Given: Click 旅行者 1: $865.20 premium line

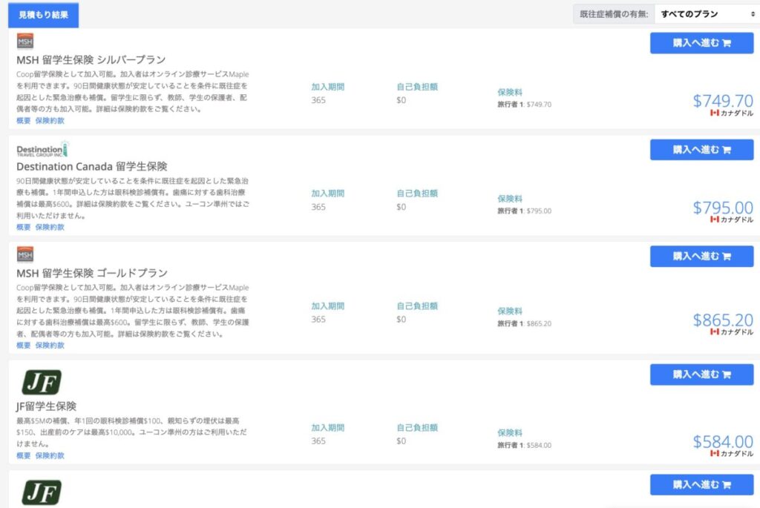Looking at the screenshot, I should pos(525,323).
